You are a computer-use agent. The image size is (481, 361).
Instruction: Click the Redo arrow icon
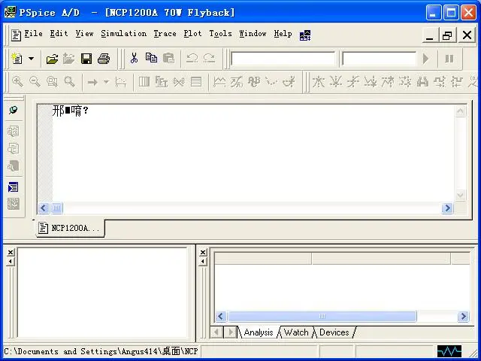point(209,58)
